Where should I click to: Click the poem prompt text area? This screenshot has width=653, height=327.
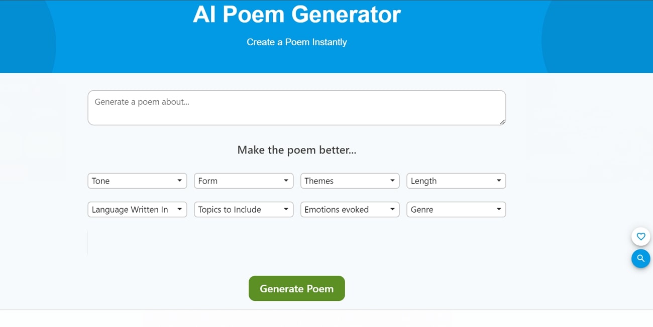(x=296, y=107)
